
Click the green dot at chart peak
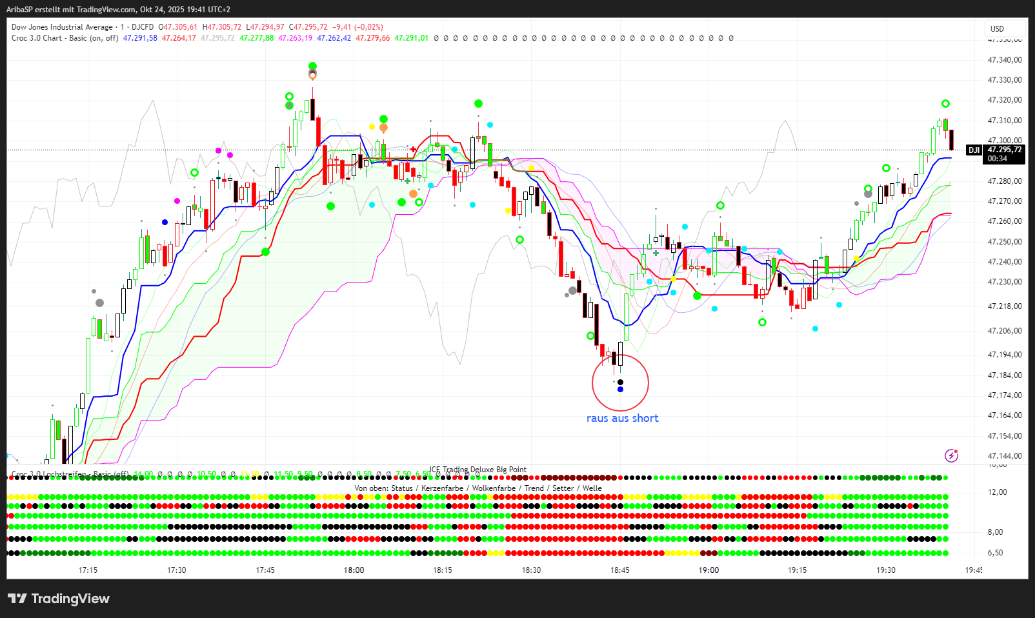tap(312, 66)
